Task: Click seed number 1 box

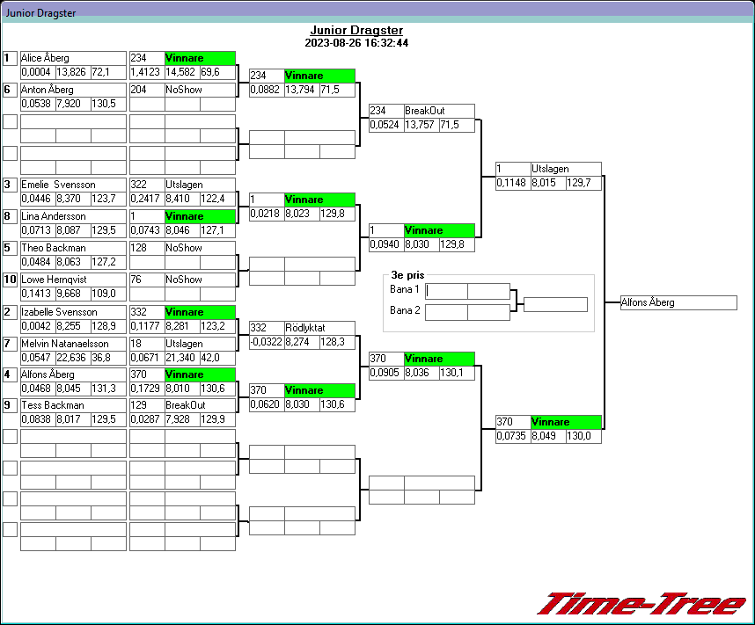Action: pyautogui.click(x=10, y=59)
